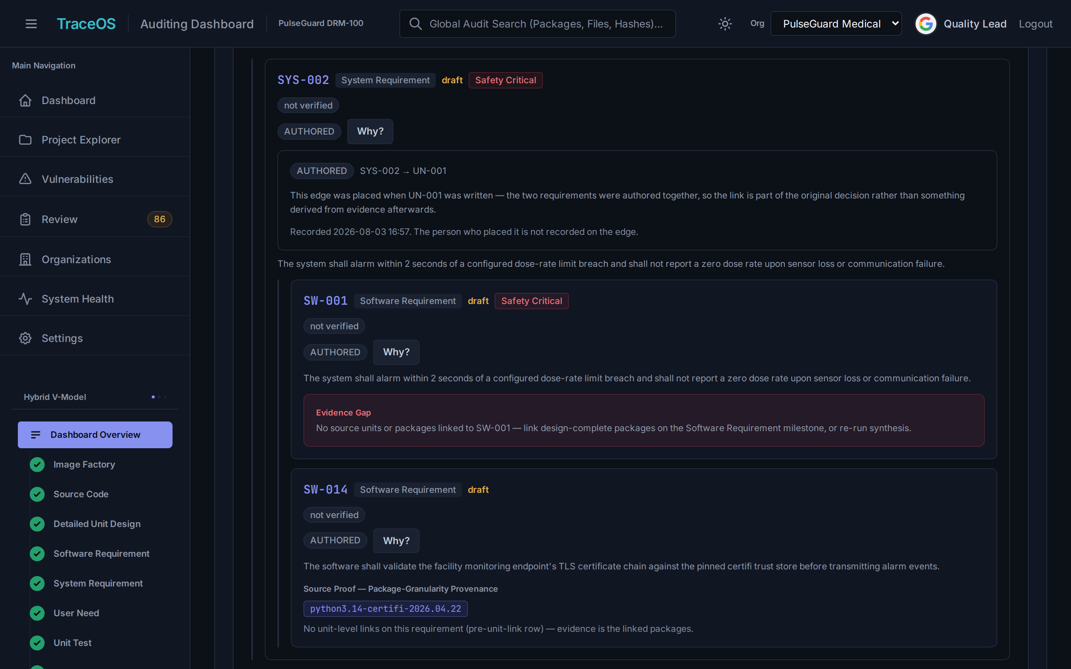Screen dimensions: 1071x669
Task: Click the Unit Test check icon
Action: tap(37, 643)
